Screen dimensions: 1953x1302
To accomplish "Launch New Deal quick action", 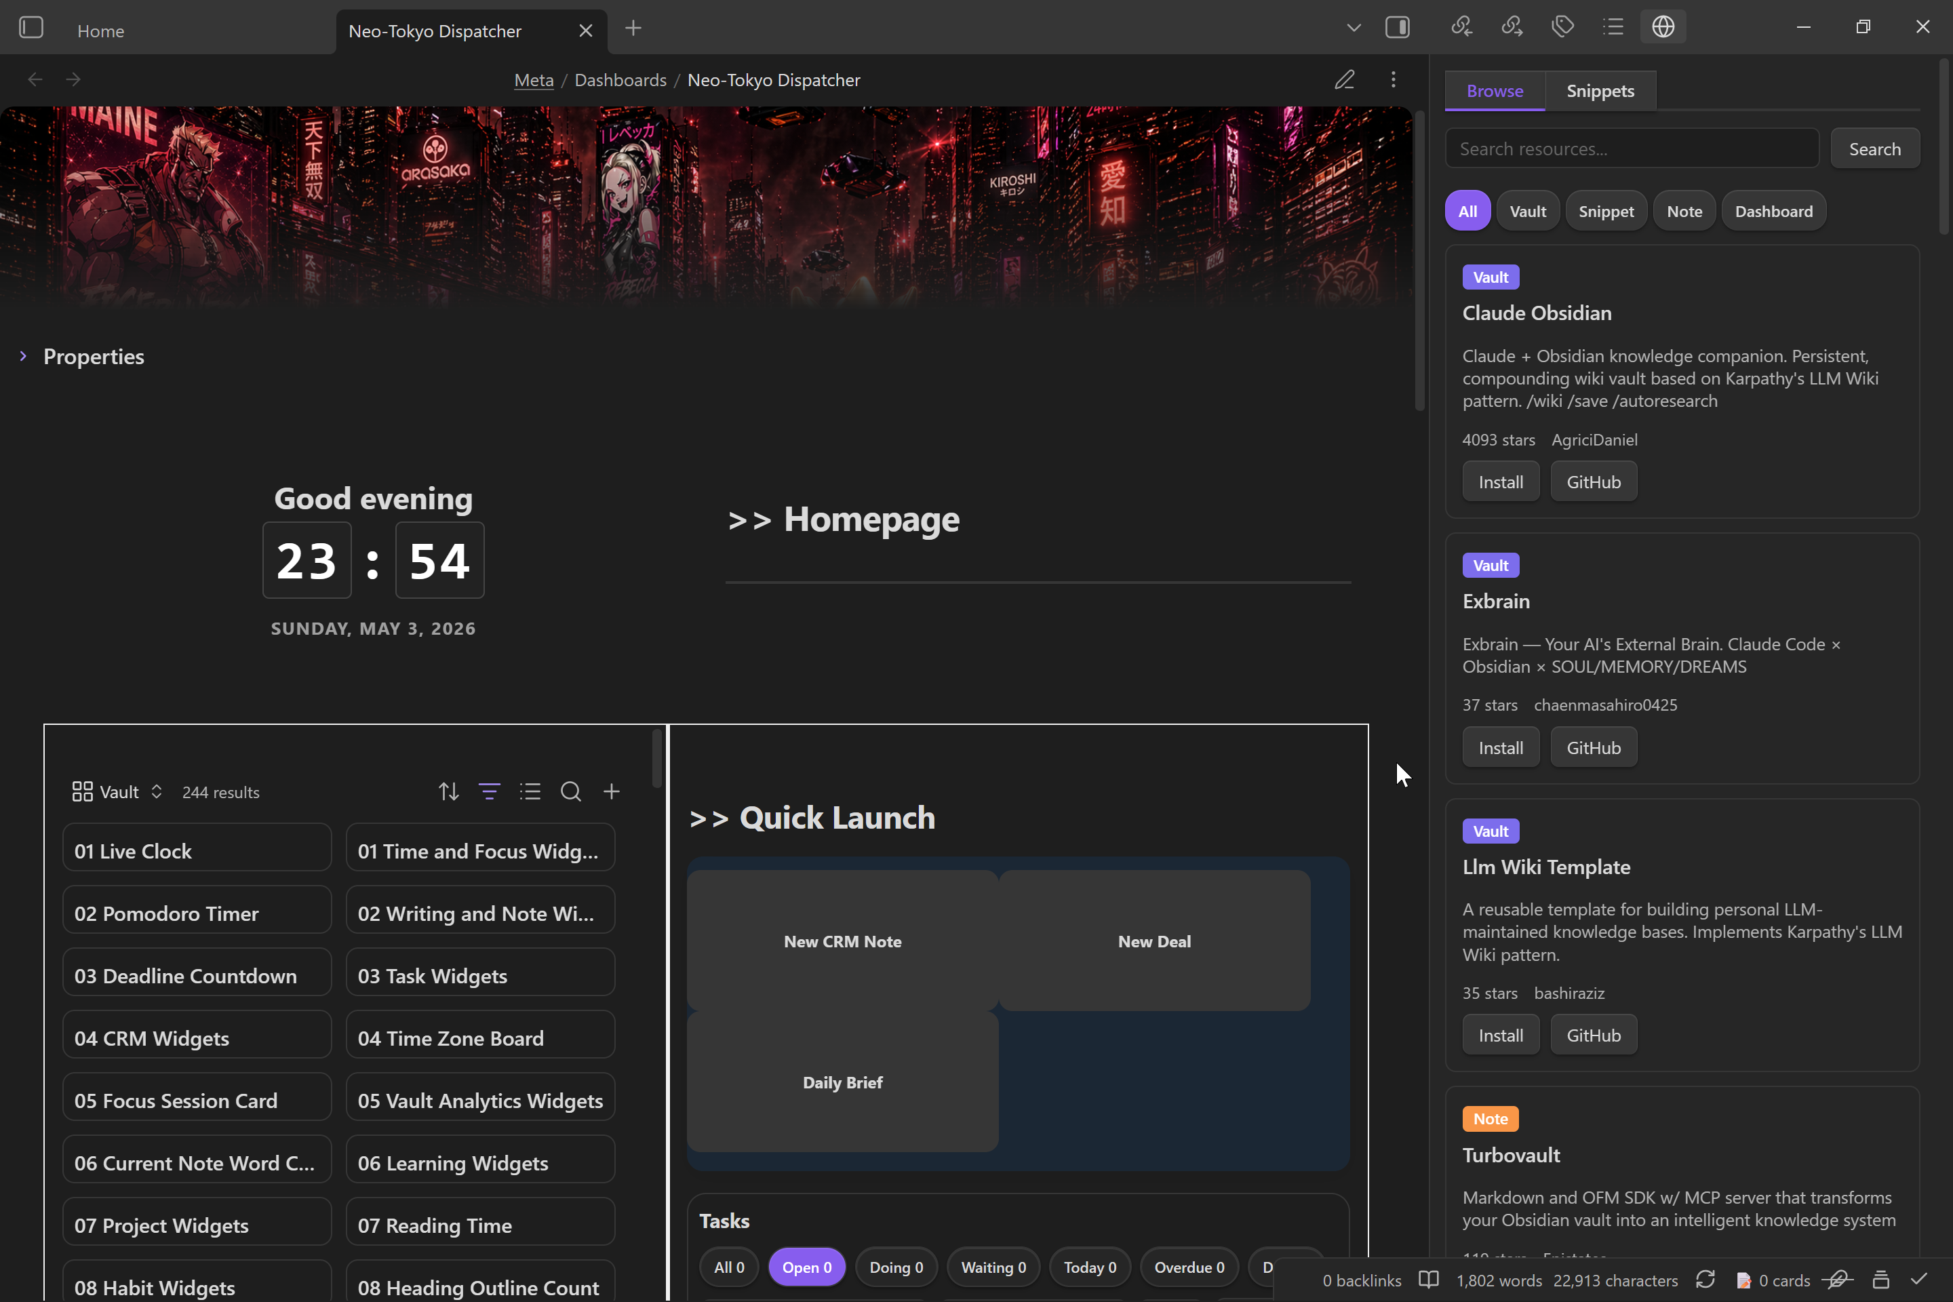I will pos(1154,941).
